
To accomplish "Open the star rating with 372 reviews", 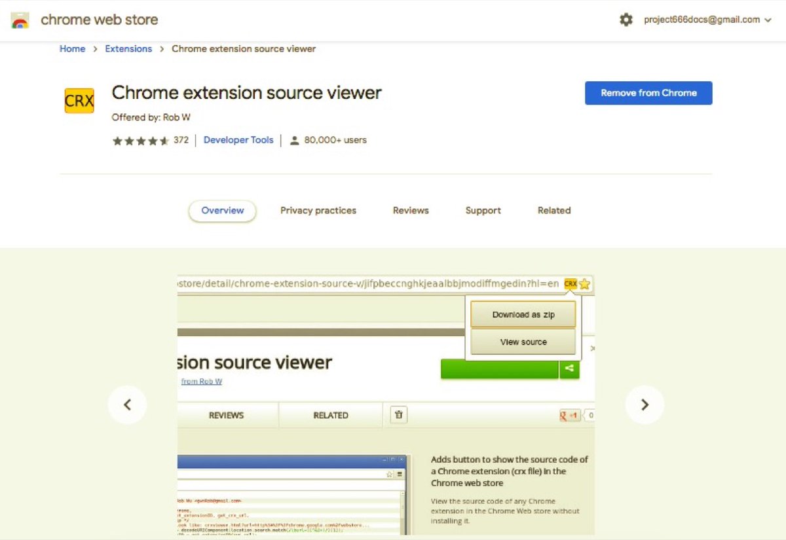I will pyautogui.click(x=150, y=140).
